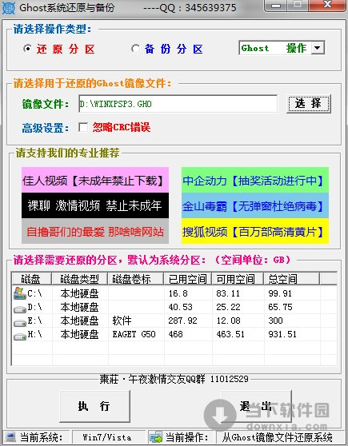Viewport: 348px width, 446px height.
Task: Enable the 忽略CRC错误 checkbox
Action: [83, 127]
